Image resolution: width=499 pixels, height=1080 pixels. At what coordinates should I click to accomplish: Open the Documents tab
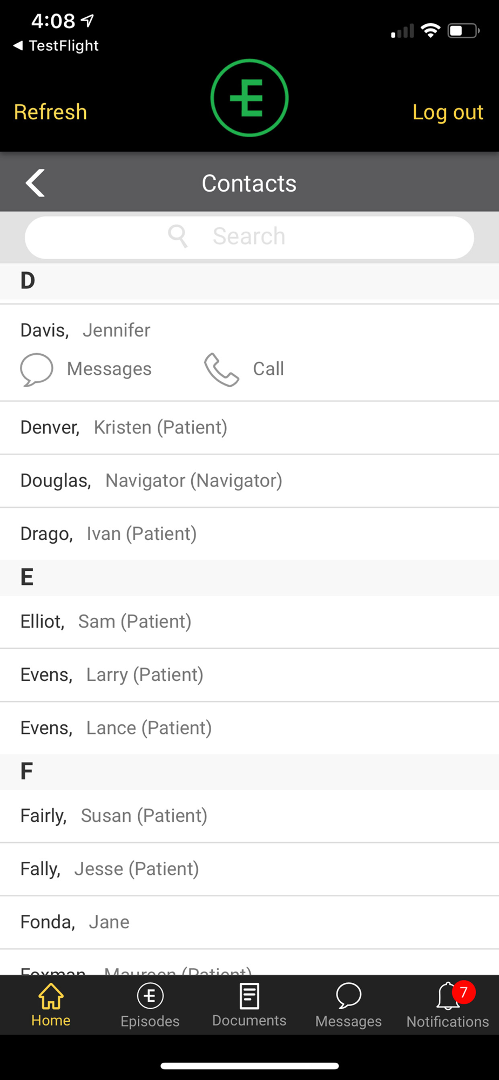point(249,1004)
